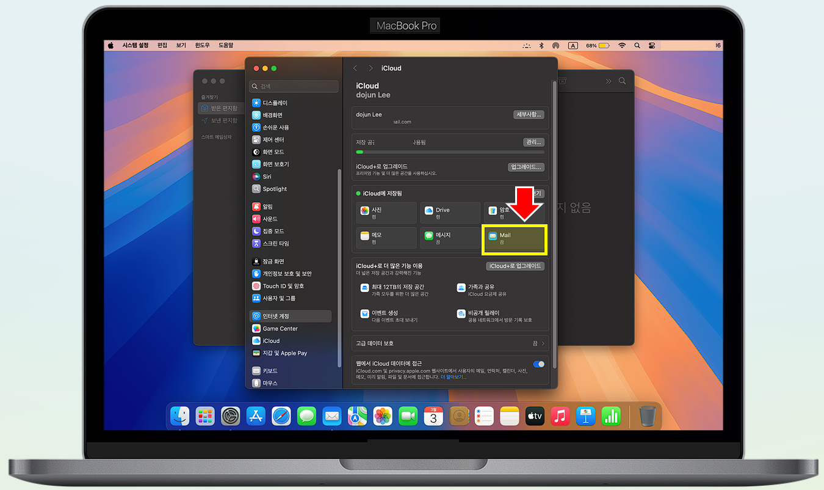Select 개인정보 보호 및 보안

283,274
